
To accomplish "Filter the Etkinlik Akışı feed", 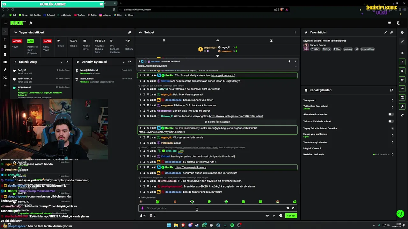I will point(61,62).
